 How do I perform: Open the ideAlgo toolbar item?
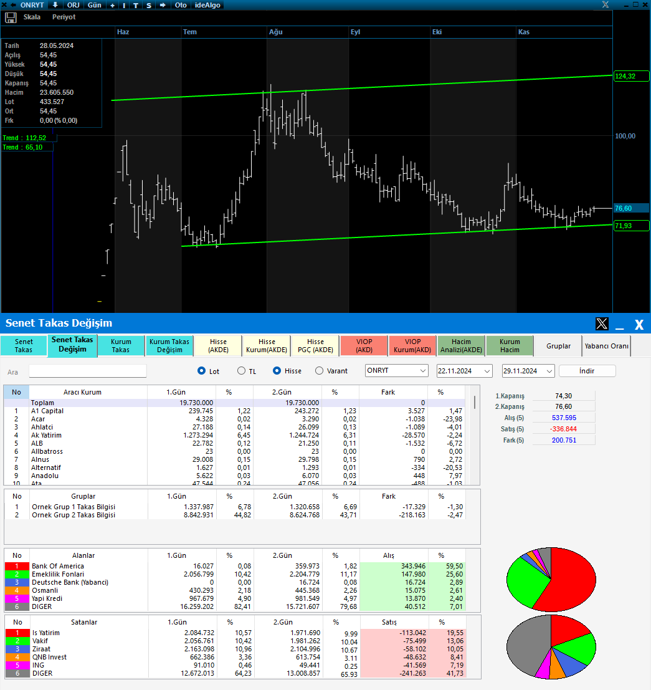pyautogui.click(x=207, y=5)
